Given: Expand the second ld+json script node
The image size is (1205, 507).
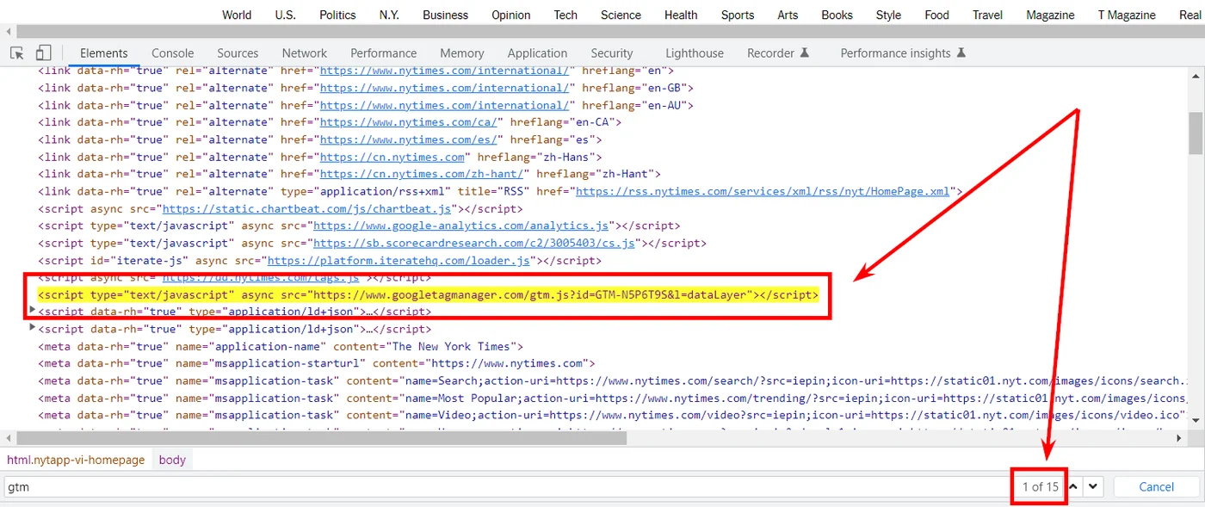Looking at the screenshot, I should pos(33,328).
